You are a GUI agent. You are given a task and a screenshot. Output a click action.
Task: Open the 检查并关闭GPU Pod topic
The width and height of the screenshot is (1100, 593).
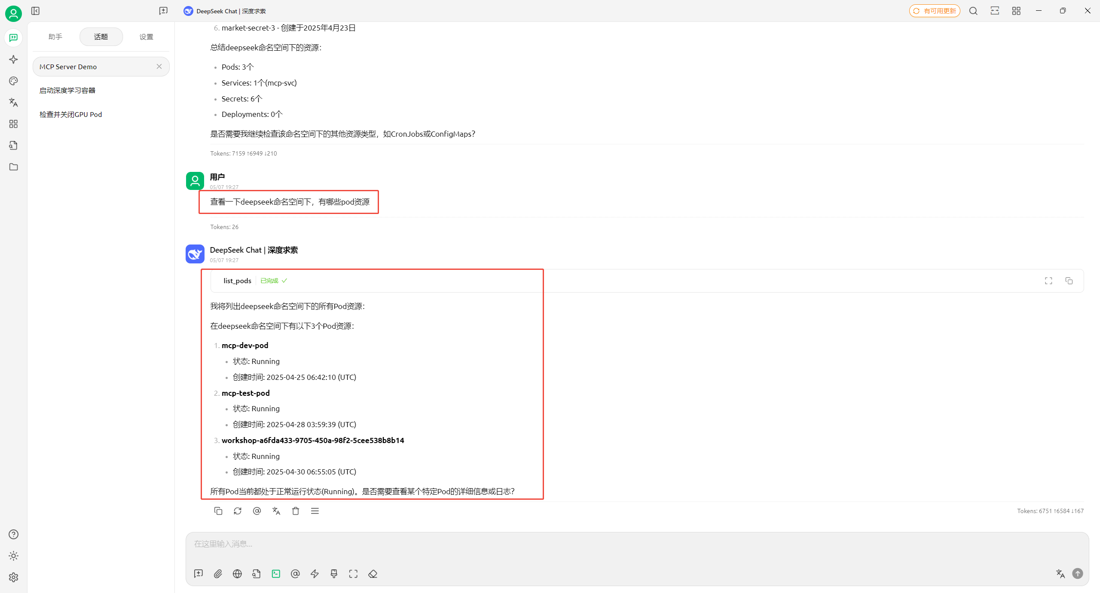pos(101,114)
